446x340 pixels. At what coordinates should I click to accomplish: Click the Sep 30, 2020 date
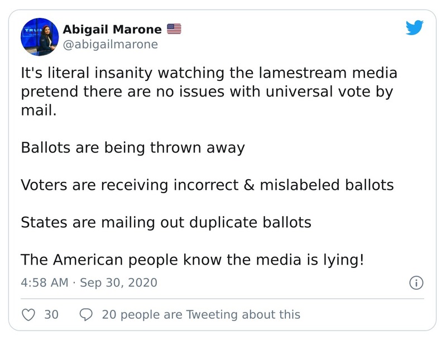118,282
